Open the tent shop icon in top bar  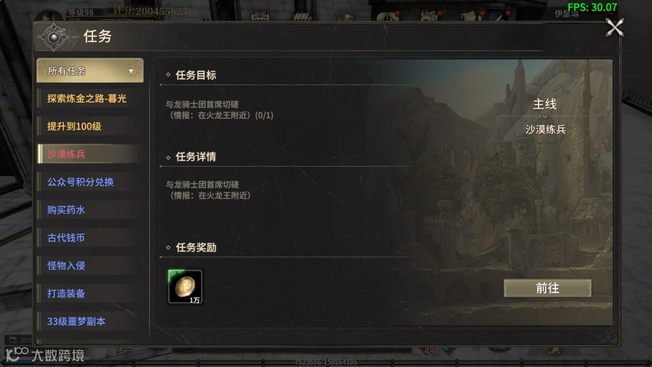click(302, 16)
